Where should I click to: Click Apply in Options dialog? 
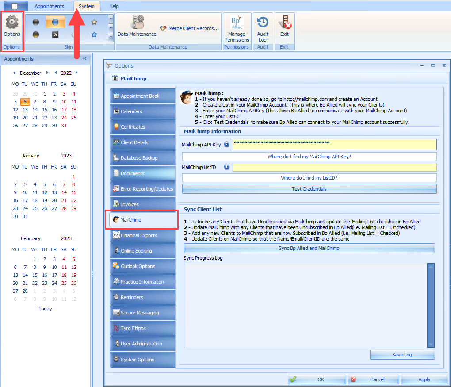[424, 379]
